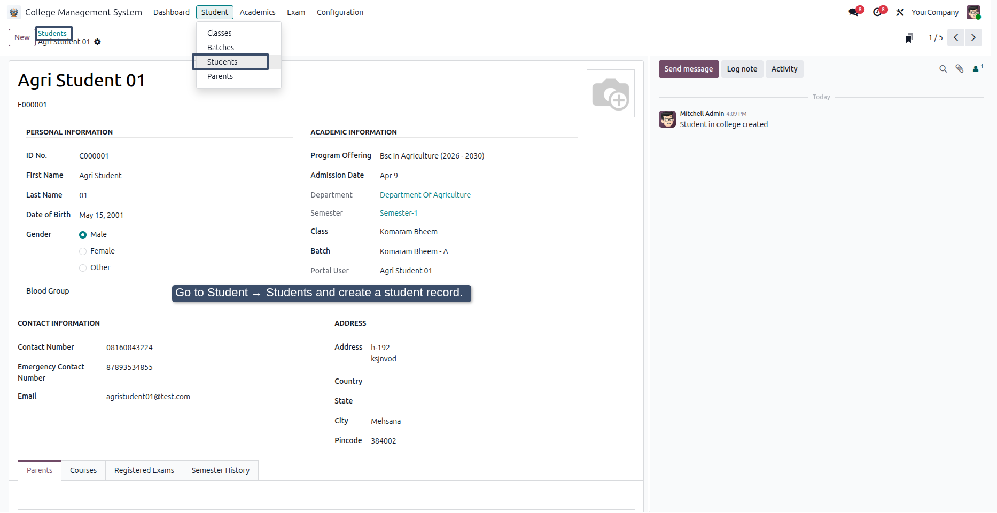
Task: Click the Log note button
Action: (742, 69)
